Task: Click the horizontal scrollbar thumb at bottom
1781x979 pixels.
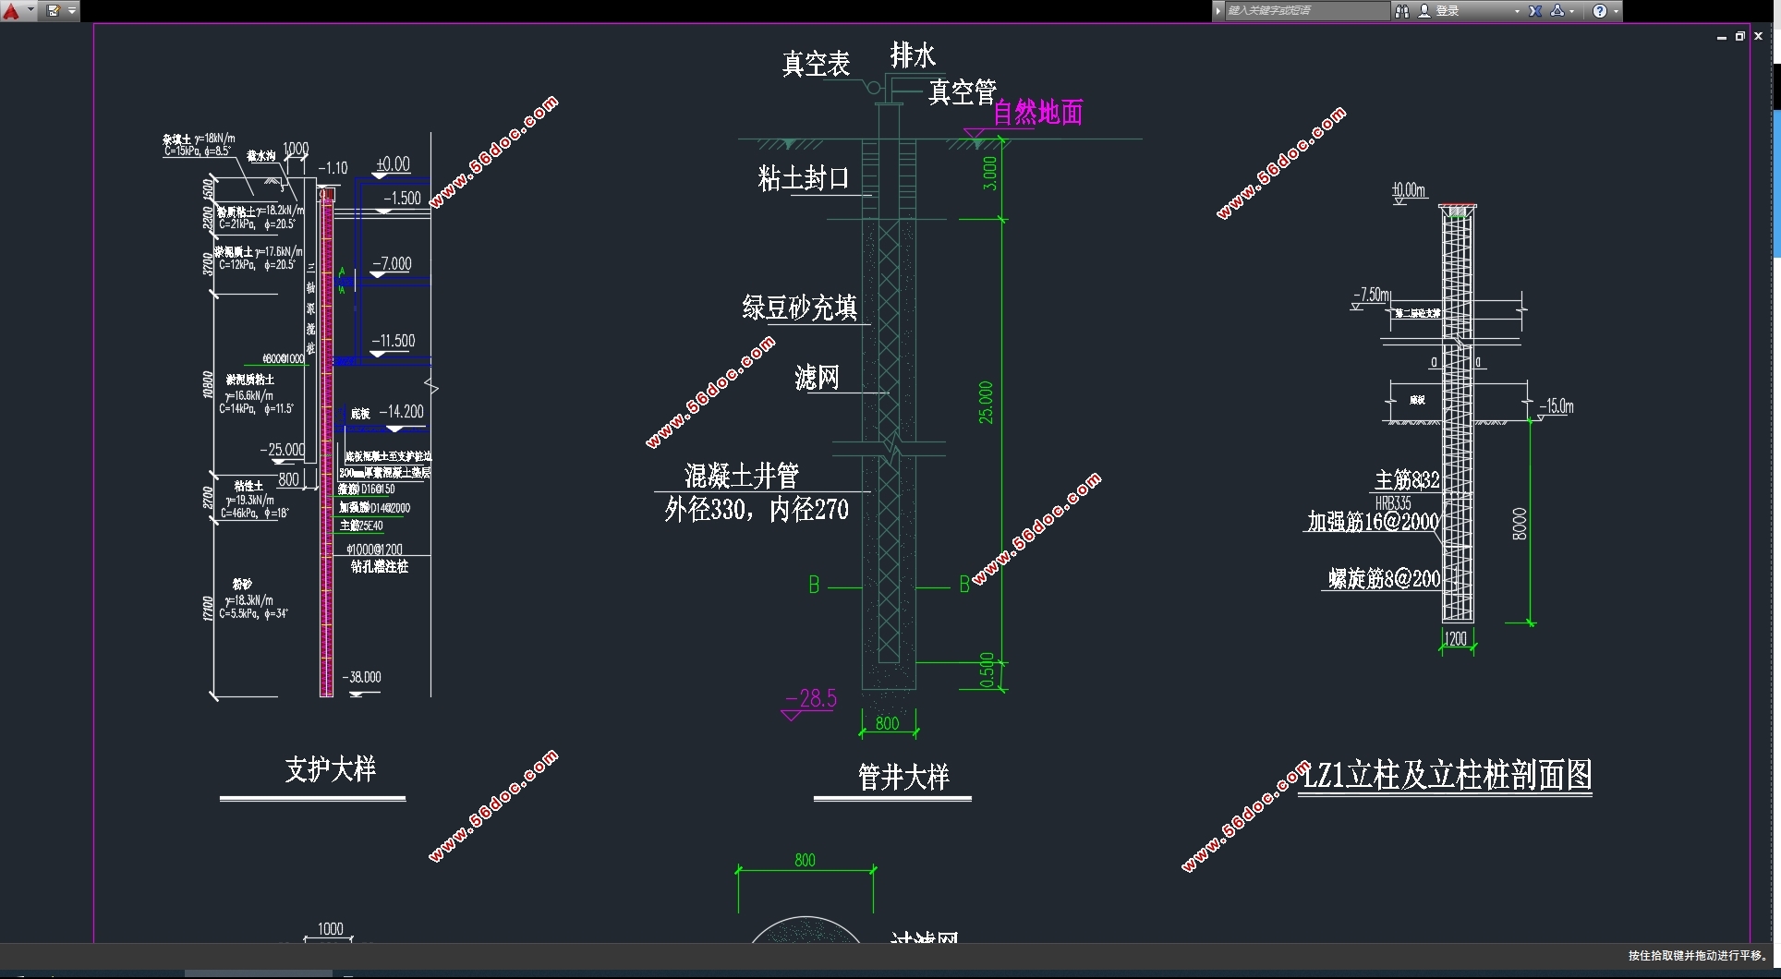Action: click(x=259, y=973)
